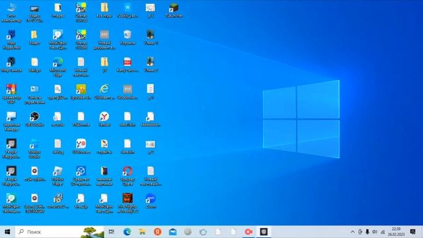Open the Mail app on taskbar

(173, 232)
